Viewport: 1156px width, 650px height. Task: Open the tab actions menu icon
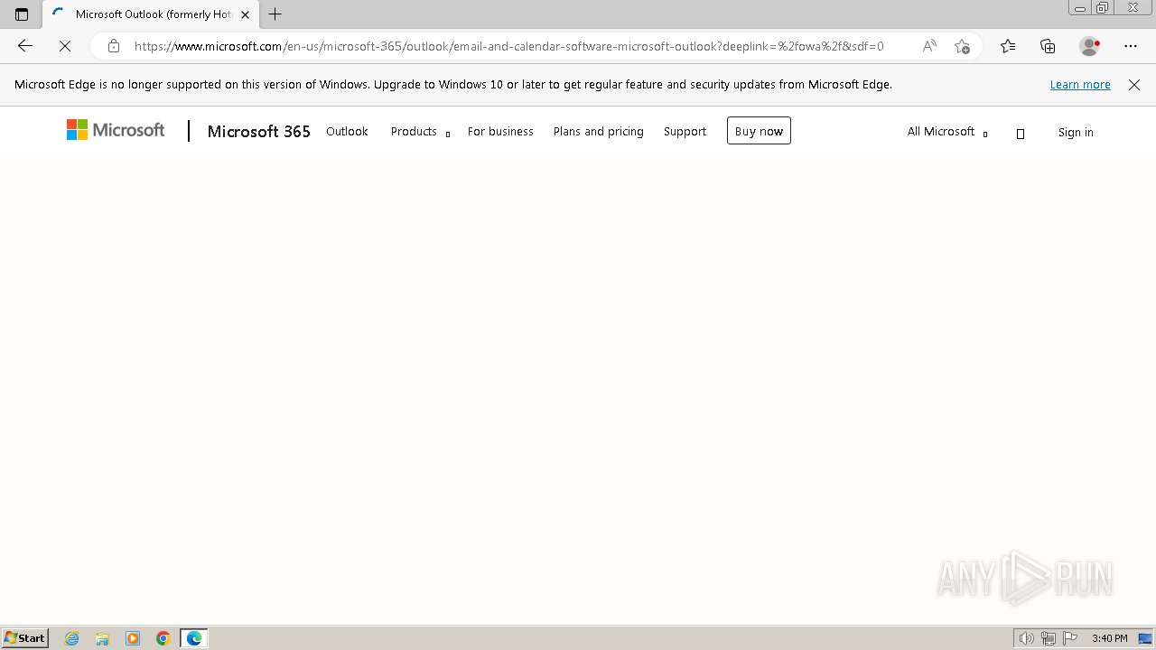pos(22,14)
